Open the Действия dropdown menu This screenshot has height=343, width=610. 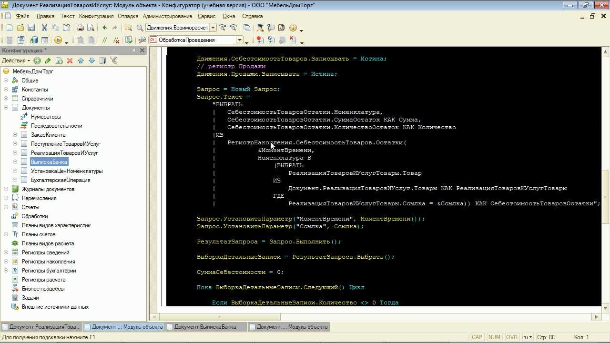coord(16,61)
